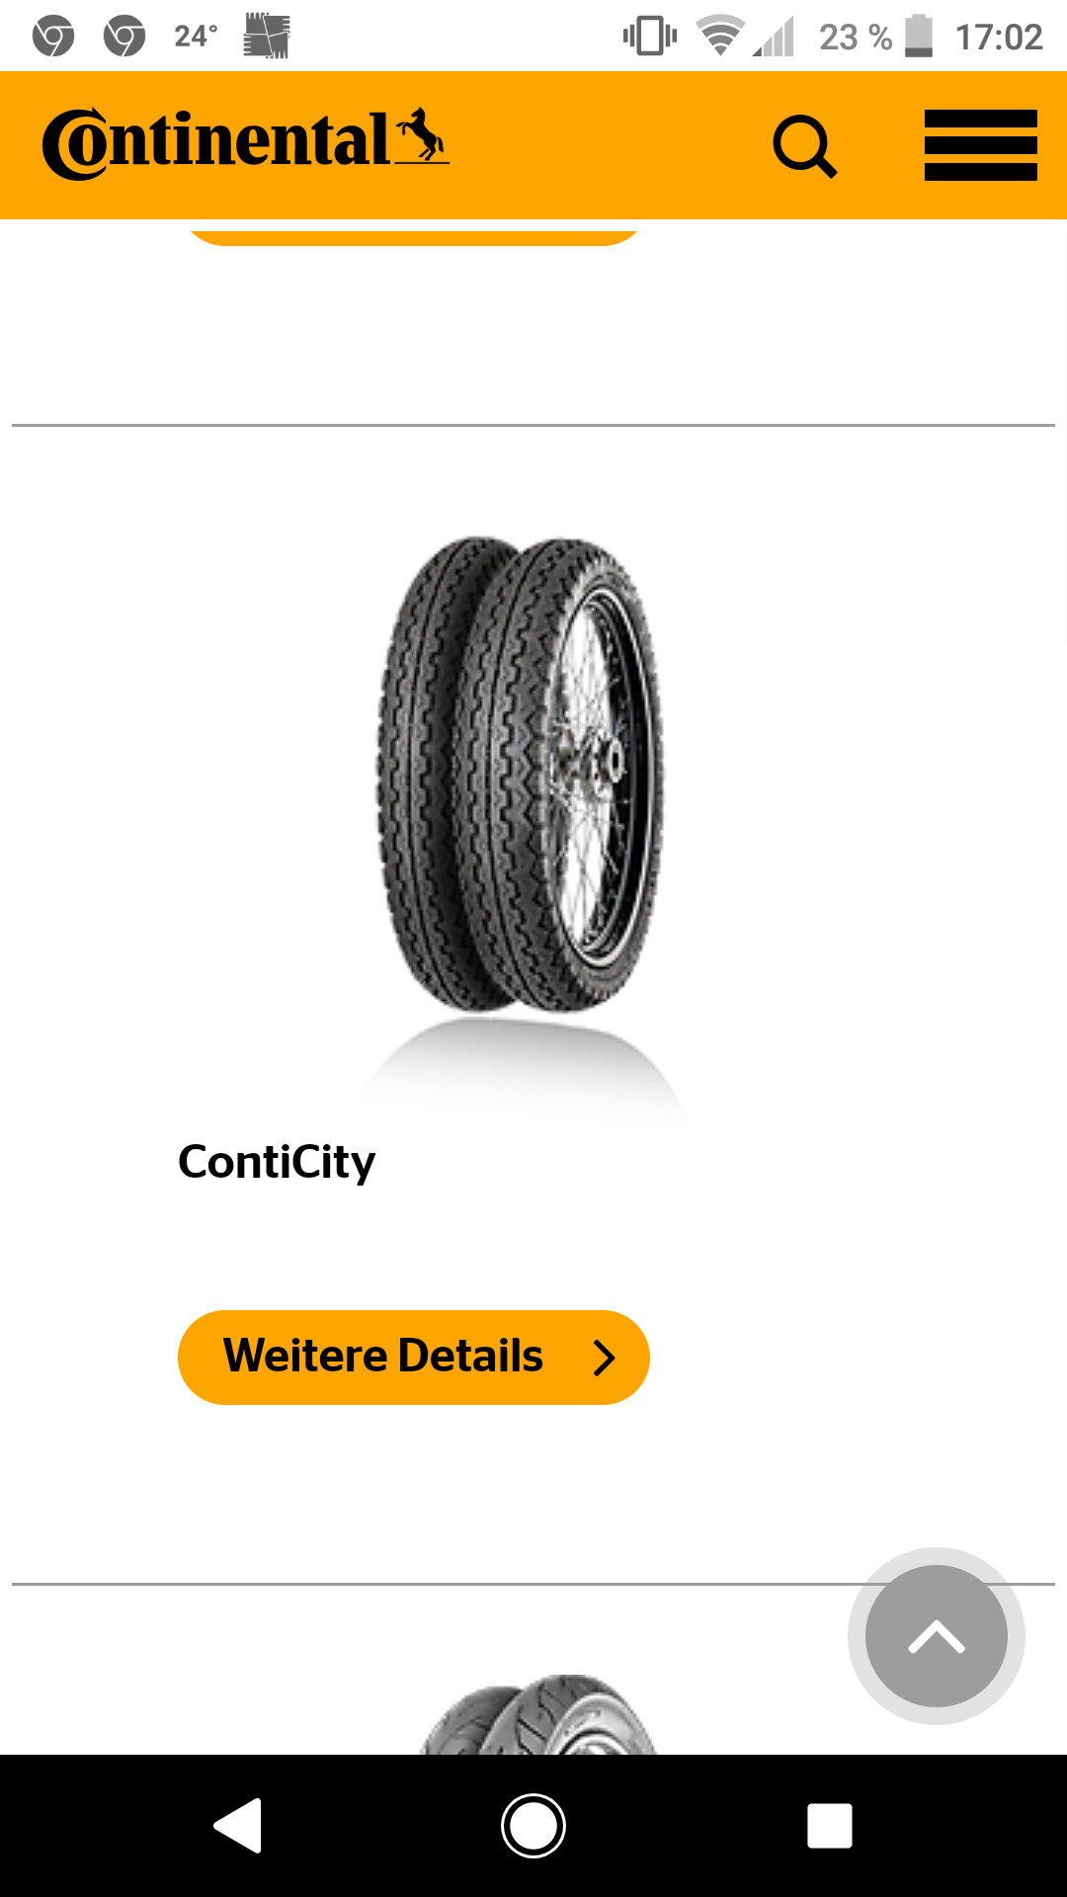
Task: Tap the scroll-to-top arrow button
Action: (936, 1636)
